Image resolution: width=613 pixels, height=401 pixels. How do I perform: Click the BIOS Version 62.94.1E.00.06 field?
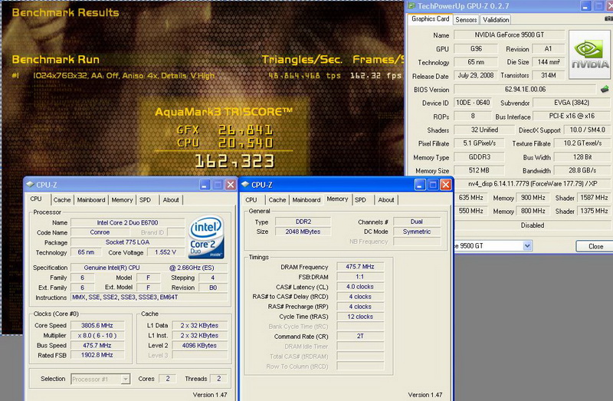[525, 89]
